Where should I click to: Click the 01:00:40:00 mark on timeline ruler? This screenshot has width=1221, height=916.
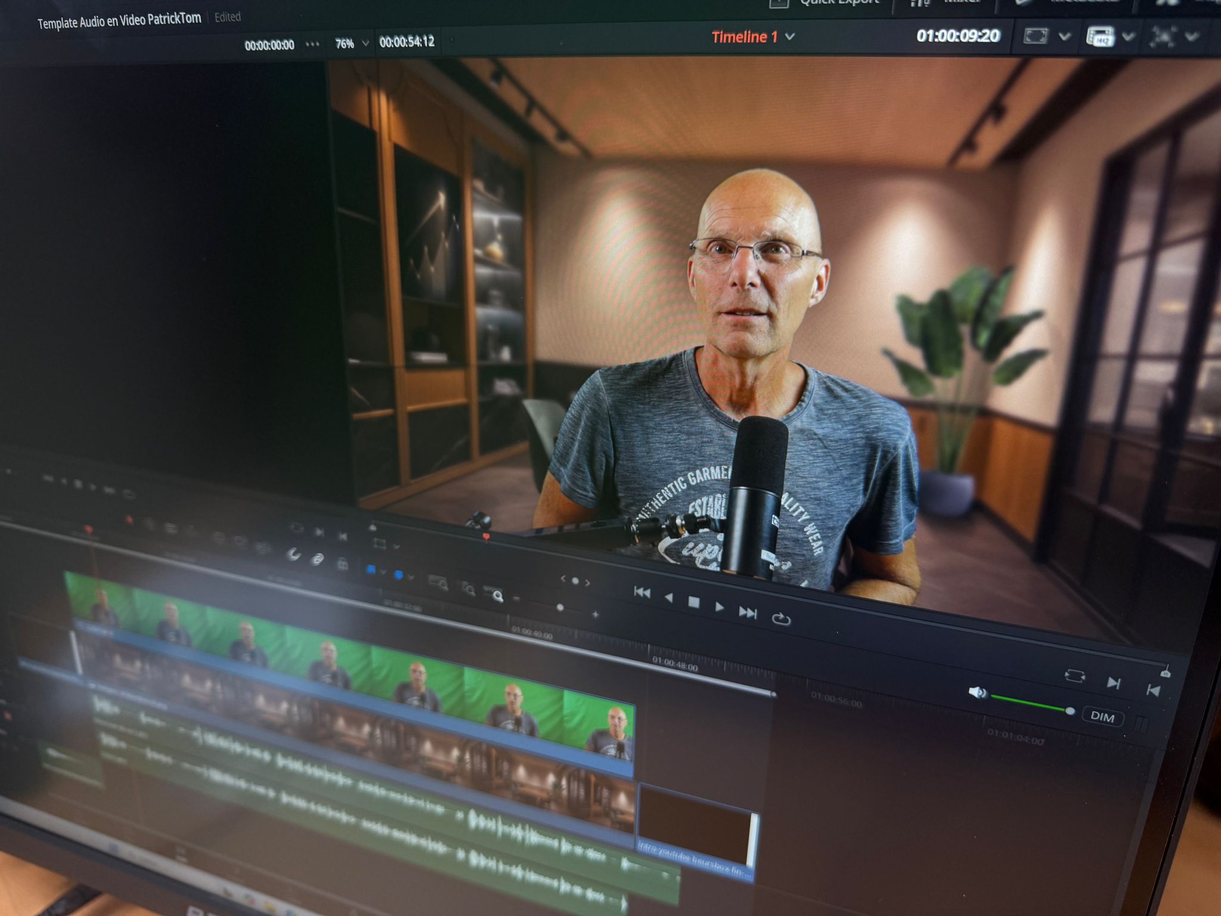[x=531, y=633]
